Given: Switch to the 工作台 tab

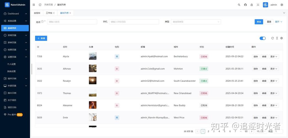Looking at the screenshot, I should click(49, 13).
